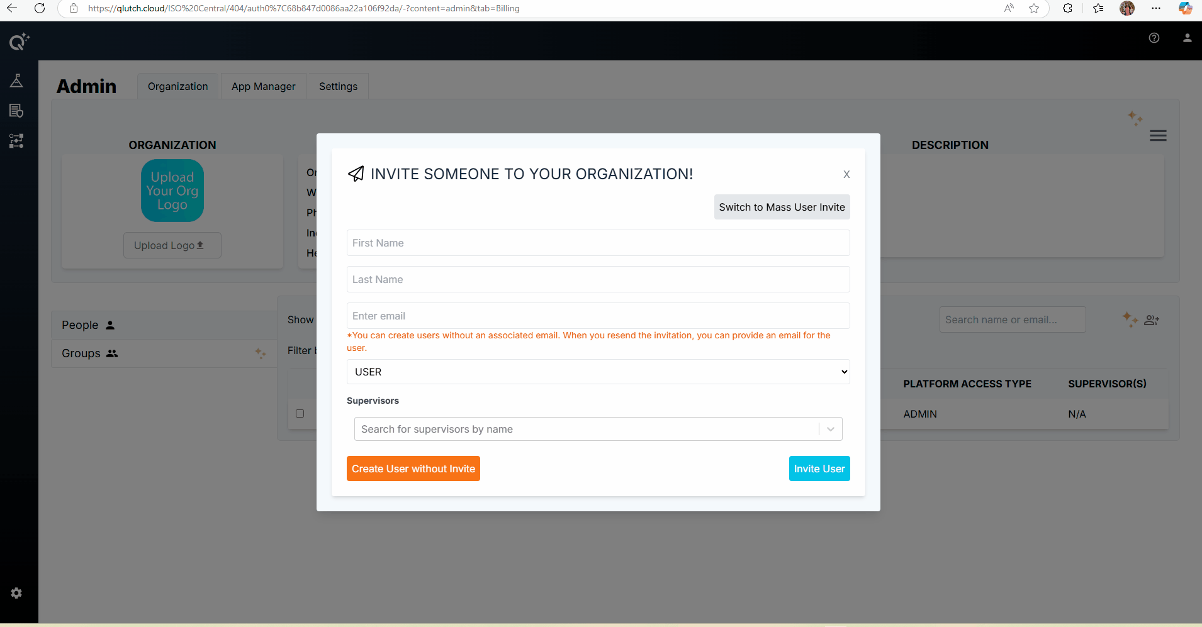The width and height of the screenshot is (1202, 627).
Task: Open the lab flask sidebar icon
Action: coord(16,80)
